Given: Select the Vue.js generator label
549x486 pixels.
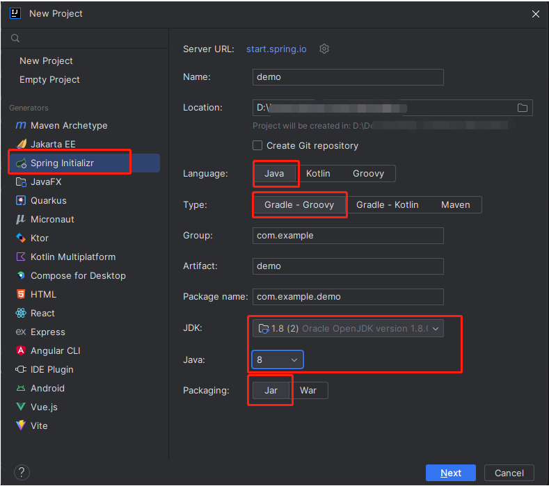Looking at the screenshot, I should point(44,407).
